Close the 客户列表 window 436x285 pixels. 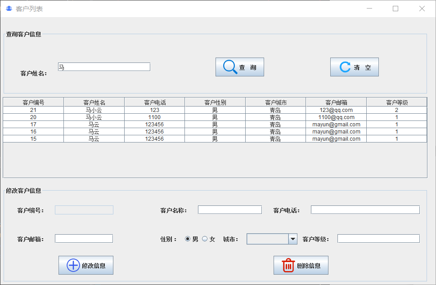point(422,9)
